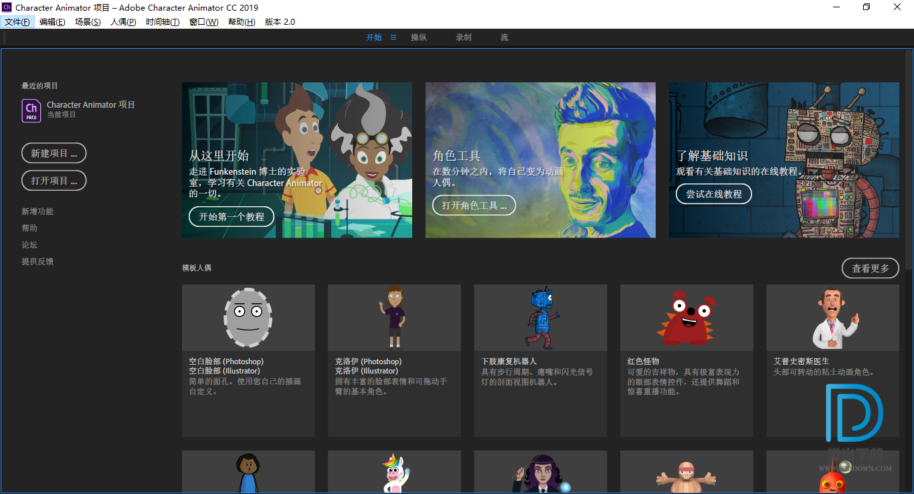914x494 pixels.
Task: Switch to the 录制 workspace tab
Action: pos(464,37)
